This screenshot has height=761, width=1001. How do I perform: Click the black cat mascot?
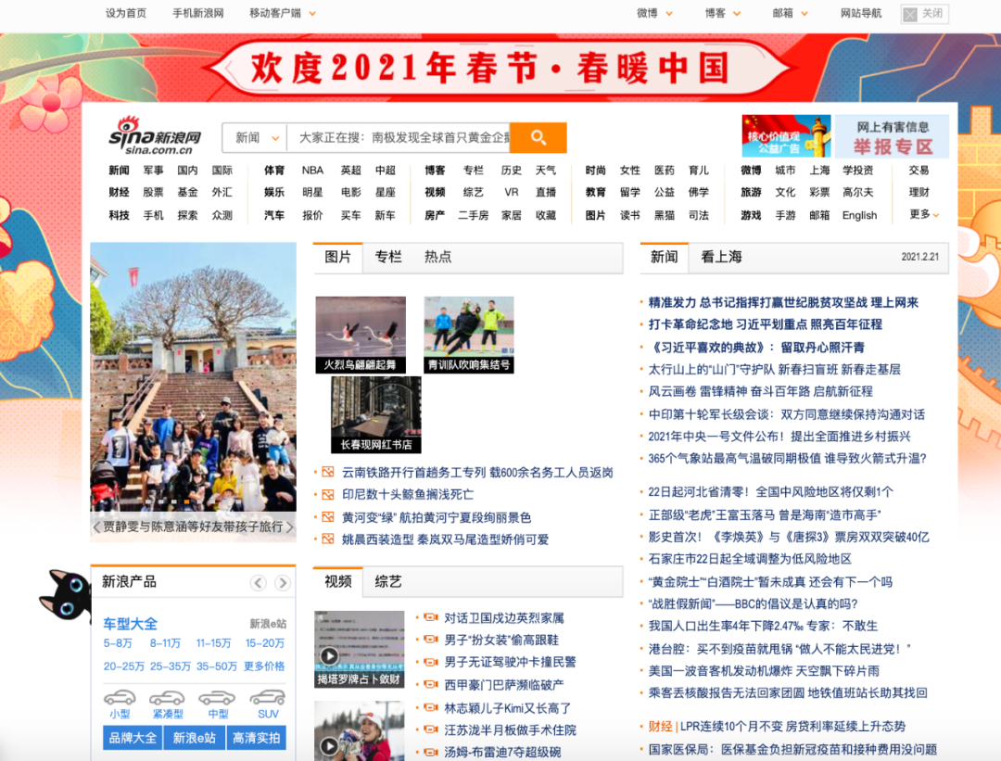click(65, 595)
